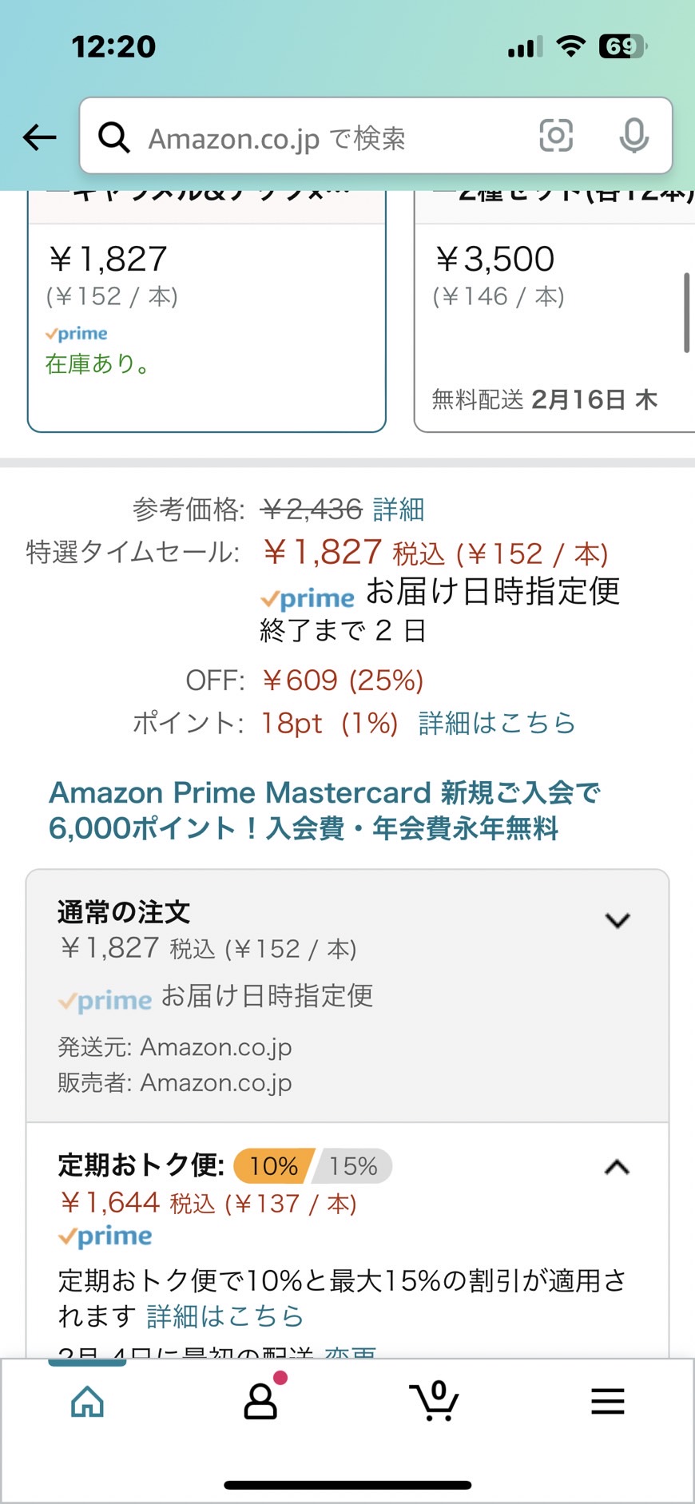The height and width of the screenshot is (1504, 695).
Task: Open the shopping cart icon
Action: pyautogui.click(x=434, y=1400)
